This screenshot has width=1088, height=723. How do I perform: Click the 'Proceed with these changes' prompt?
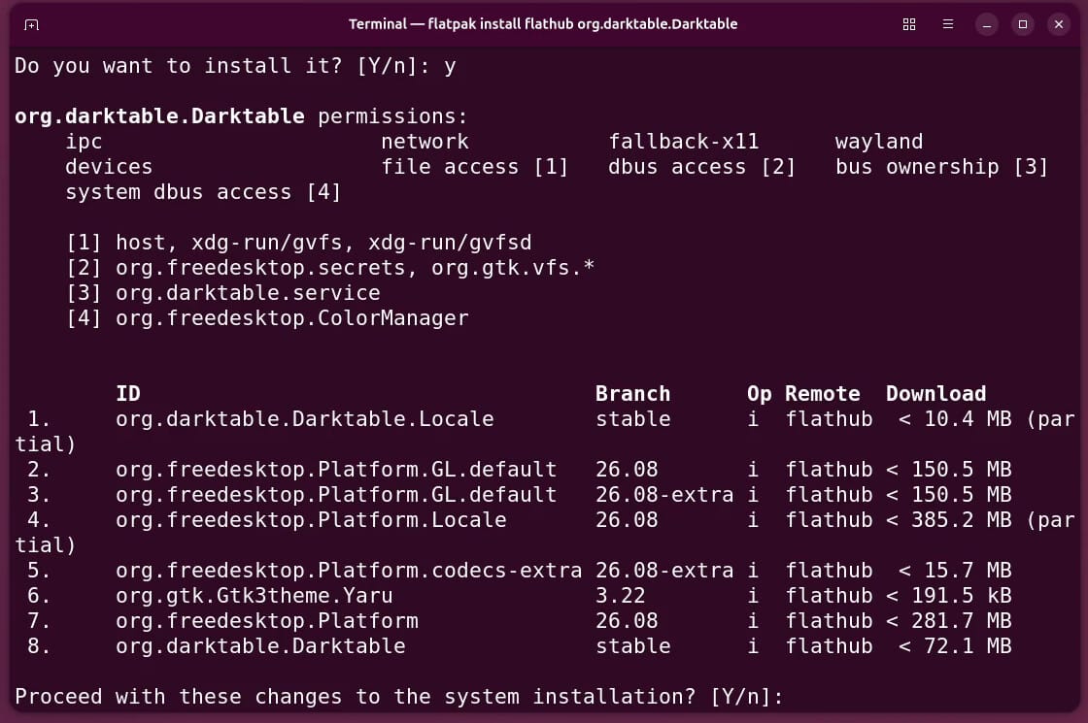(x=399, y=697)
